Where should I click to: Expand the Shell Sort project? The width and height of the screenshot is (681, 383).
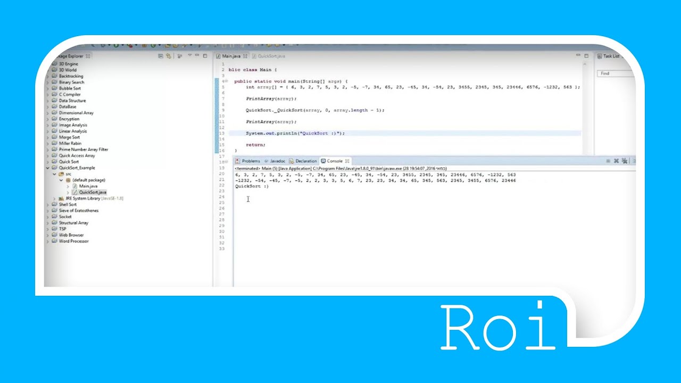pyautogui.click(x=47, y=204)
